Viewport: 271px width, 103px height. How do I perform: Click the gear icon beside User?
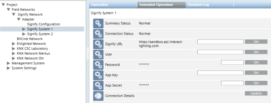coord(98,54)
